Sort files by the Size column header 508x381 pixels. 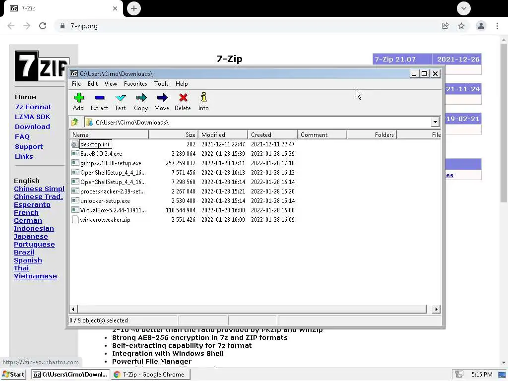click(x=173, y=135)
